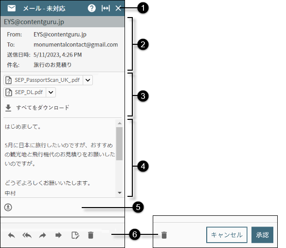This screenshot has height=248, width=286.
Task: Click scrollbar up arrow in message body
Action: (x=120, y=123)
